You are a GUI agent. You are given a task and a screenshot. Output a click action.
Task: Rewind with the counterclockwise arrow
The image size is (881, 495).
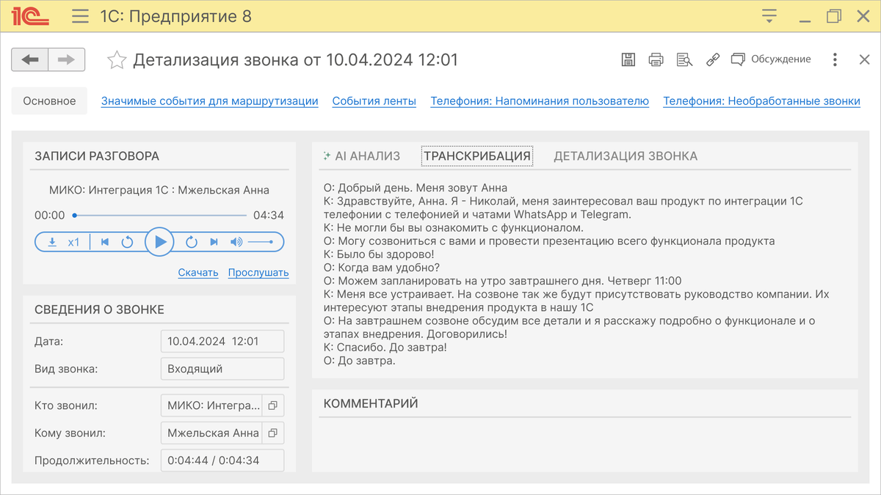[127, 242]
